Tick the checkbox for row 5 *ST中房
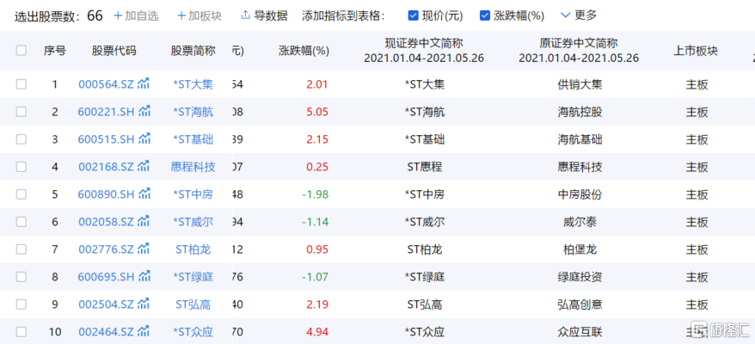755x344 pixels. click(21, 194)
